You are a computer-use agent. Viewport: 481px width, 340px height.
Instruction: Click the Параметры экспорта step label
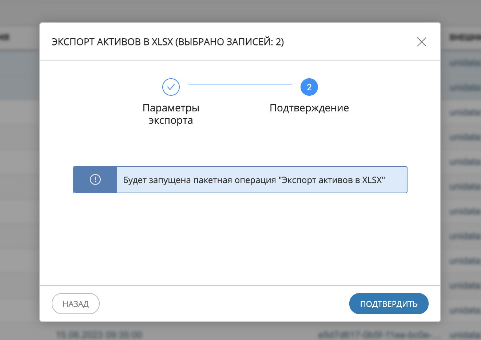(x=171, y=114)
